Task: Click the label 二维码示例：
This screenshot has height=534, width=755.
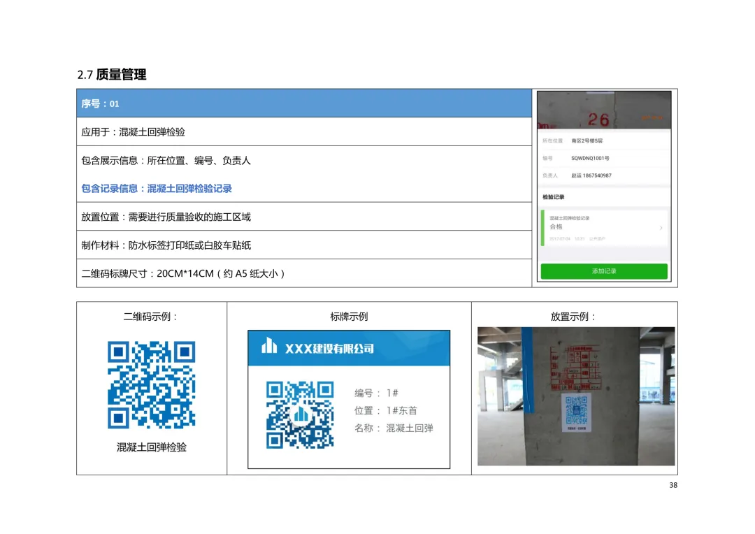Action: point(151,317)
